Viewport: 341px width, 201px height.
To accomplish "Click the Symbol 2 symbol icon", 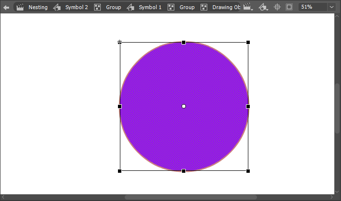I will (x=57, y=7).
